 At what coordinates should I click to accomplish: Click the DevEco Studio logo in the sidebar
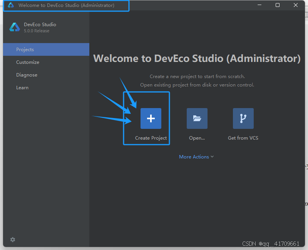point(14,27)
